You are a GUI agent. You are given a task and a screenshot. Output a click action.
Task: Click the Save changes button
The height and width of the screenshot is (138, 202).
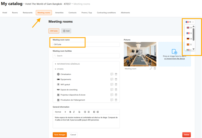(x=59, y=135)
